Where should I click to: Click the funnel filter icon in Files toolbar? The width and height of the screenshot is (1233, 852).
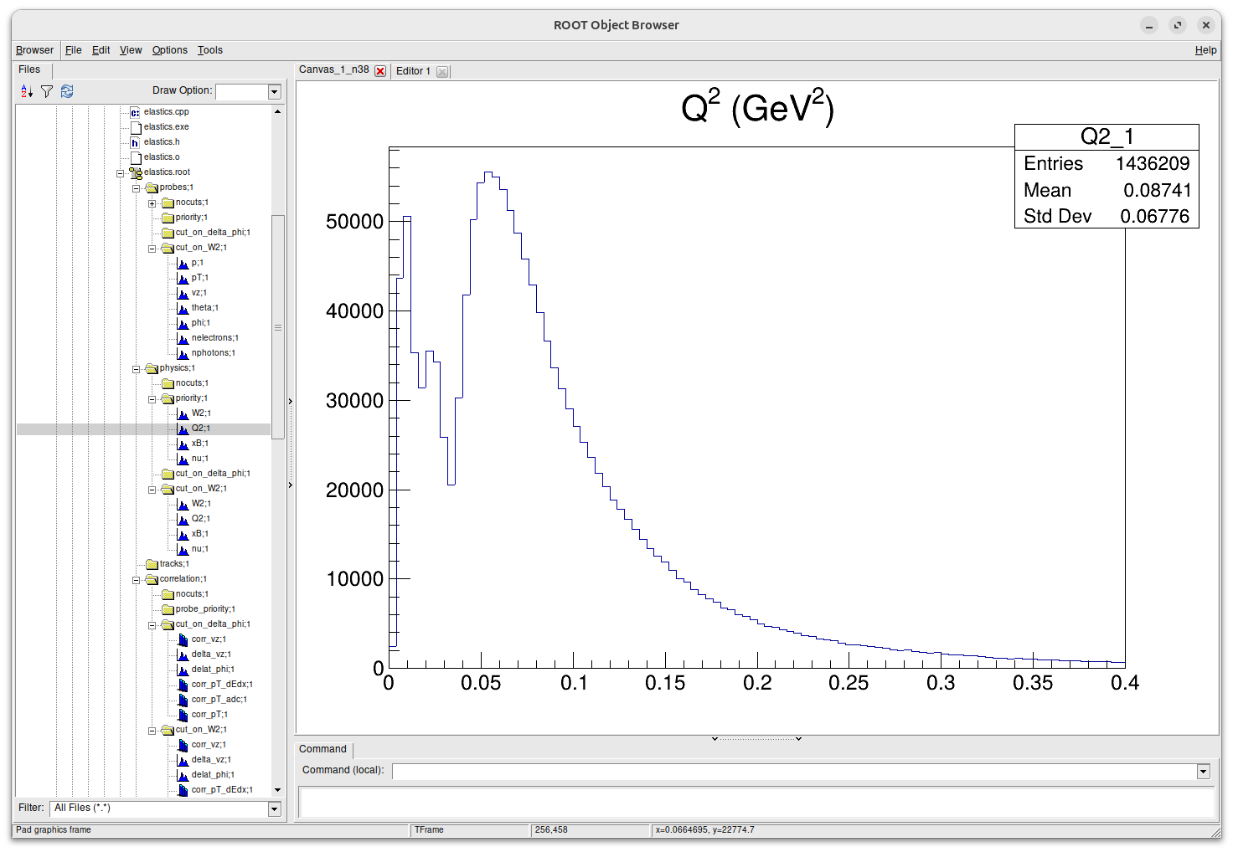(47, 91)
